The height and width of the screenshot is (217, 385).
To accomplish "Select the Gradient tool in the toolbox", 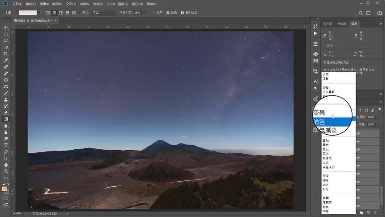I will click(x=6, y=119).
